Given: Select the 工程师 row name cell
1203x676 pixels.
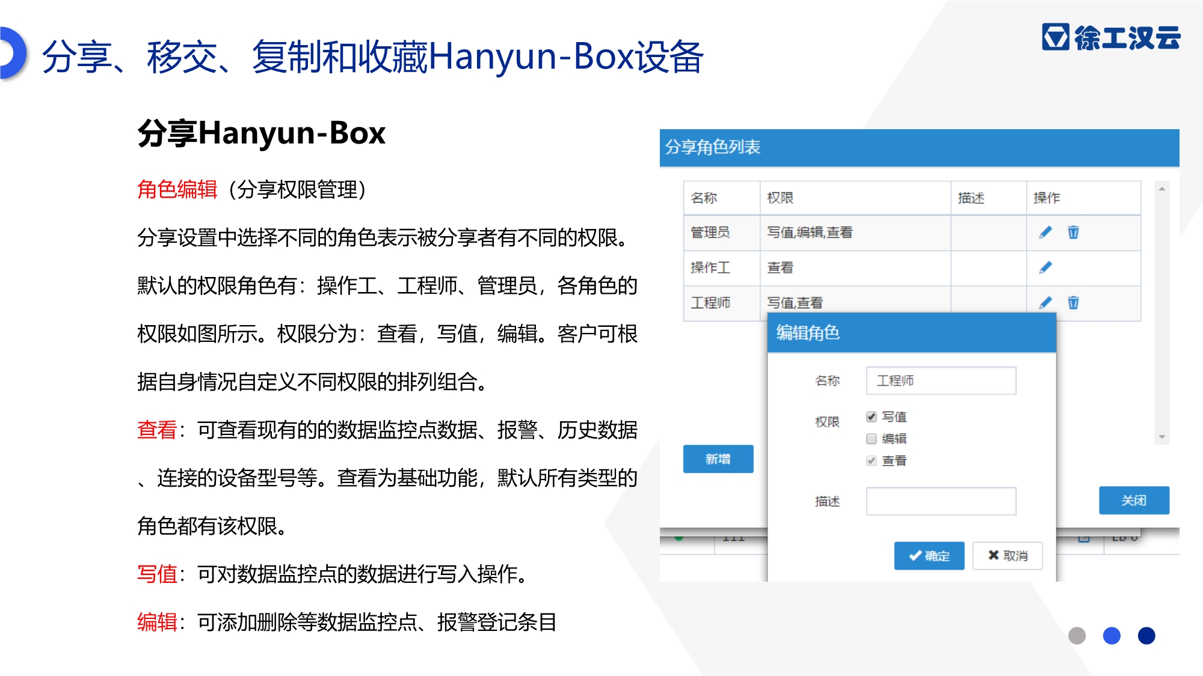Looking at the screenshot, I should (x=722, y=302).
